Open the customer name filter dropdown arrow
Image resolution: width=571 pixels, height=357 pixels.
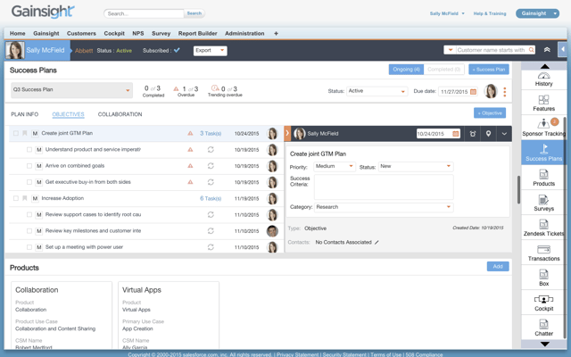pyautogui.click(x=450, y=50)
